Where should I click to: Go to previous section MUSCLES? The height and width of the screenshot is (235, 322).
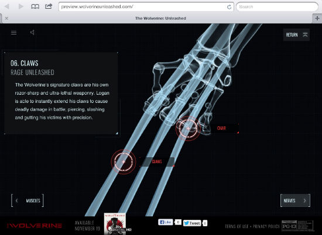pyautogui.click(x=28, y=201)
